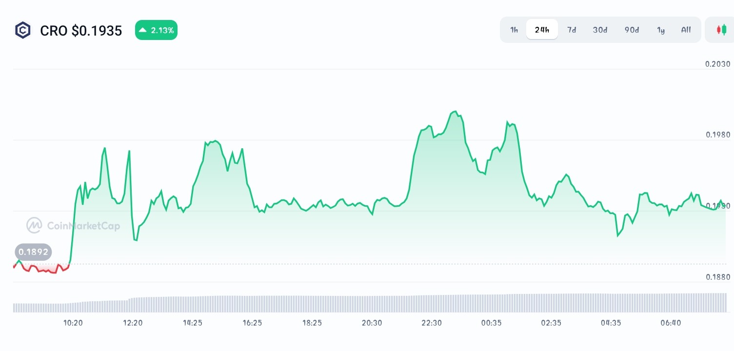This screenshot has width=734, height=351.
Task: Click the CRO coin logo icon
Action: pos(22,30)
